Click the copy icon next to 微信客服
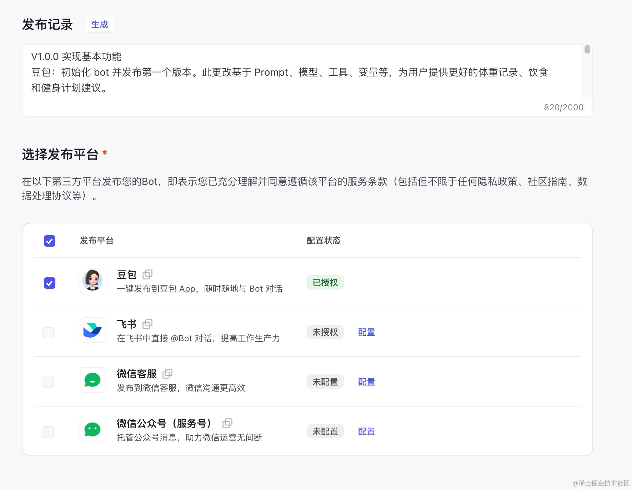 click(167, 374)
